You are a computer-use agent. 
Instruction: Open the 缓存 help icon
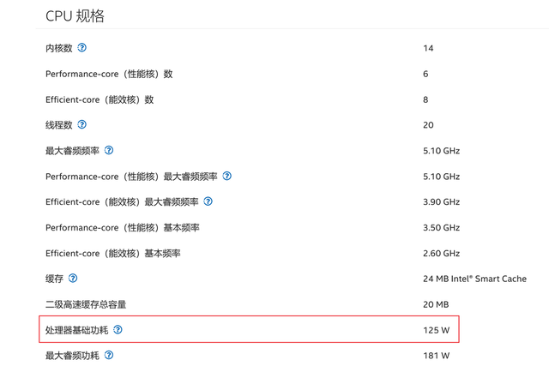[73, 279]
